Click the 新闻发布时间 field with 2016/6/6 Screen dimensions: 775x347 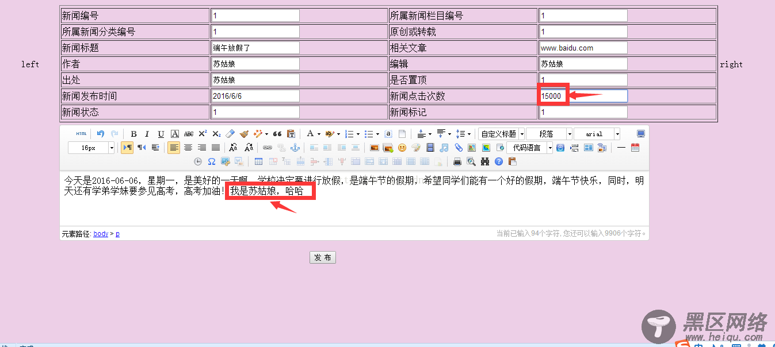point(255,96)
